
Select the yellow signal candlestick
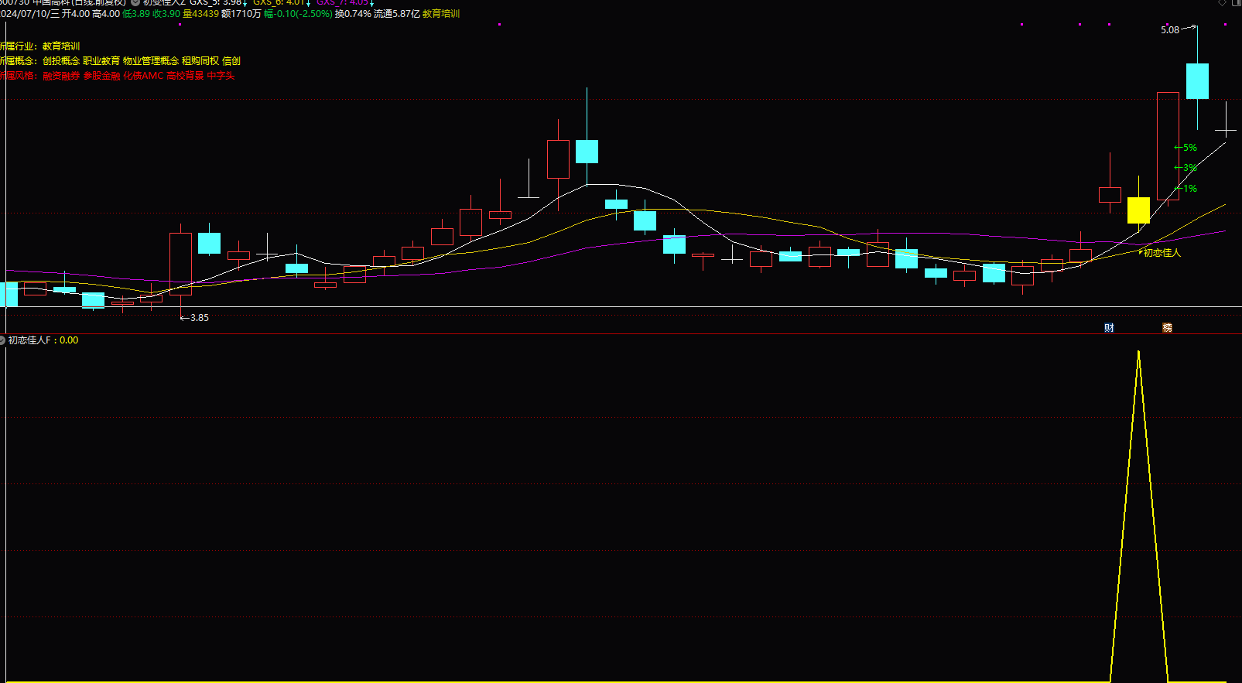pos(1138,210)
